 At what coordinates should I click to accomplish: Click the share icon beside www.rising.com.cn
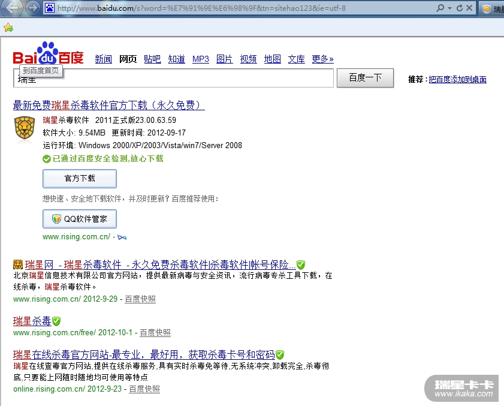[122, 237]
